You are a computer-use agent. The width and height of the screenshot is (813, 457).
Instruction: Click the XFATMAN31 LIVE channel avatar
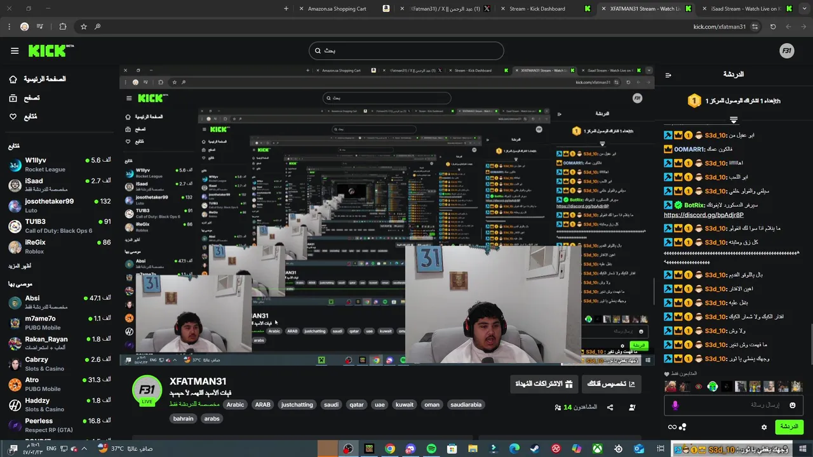click(x=147, y=390)
